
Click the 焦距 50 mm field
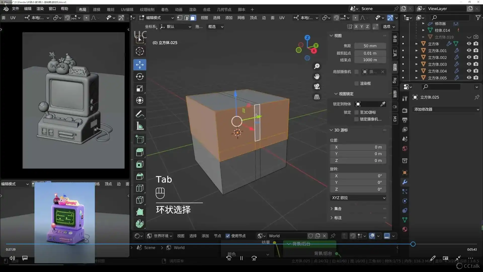point(370,46)
